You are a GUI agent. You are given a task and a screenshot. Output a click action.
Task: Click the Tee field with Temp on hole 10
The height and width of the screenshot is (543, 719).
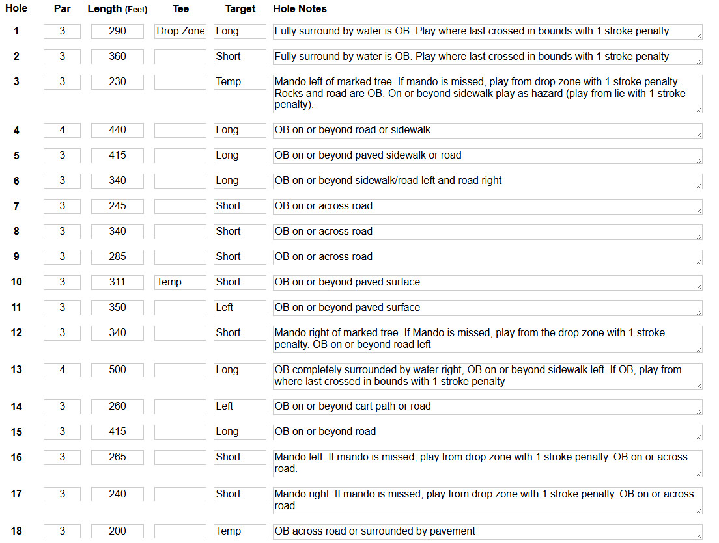click(x=180, y=282)
